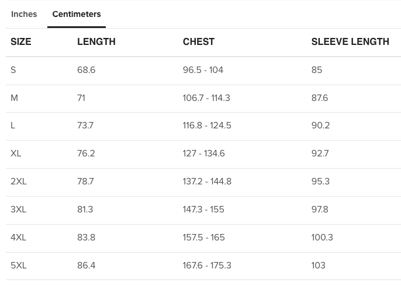Click the 167.6 - 175.3 chest value

coord(207,265)
